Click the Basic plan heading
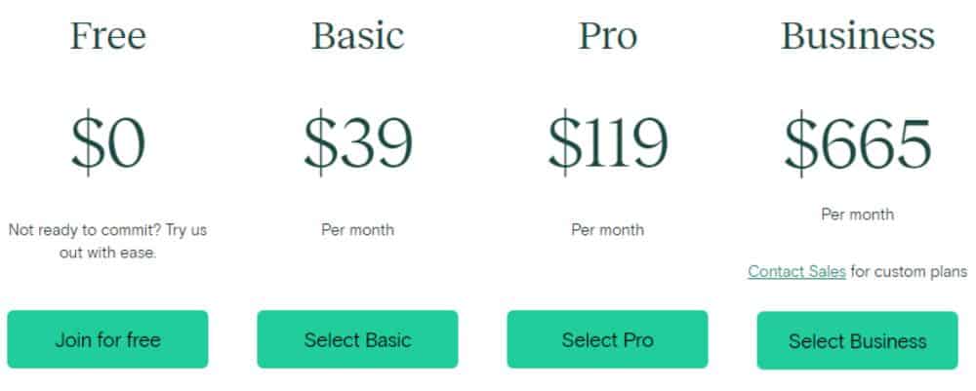This screenshot has width=976, height=391. [x=358, y=36]
